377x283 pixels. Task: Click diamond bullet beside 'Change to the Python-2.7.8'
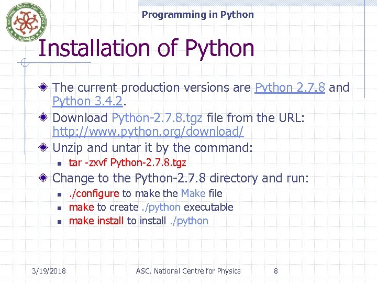pyautogui.click(x=43, y=178)
